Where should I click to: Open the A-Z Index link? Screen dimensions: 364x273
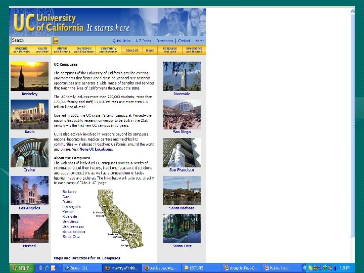[143, 40]
